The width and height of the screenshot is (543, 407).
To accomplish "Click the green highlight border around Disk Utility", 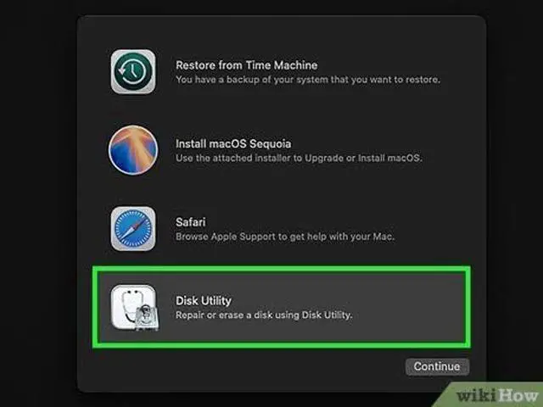I will pos(282,269).
